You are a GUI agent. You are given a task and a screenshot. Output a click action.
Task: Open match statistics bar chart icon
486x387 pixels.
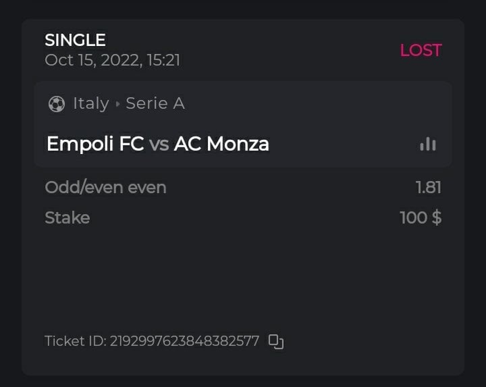[428, 144]
